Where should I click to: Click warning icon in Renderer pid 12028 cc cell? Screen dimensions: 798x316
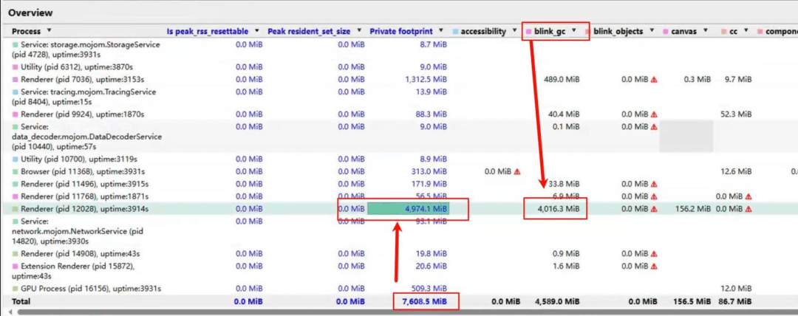(x=748, y=209)
